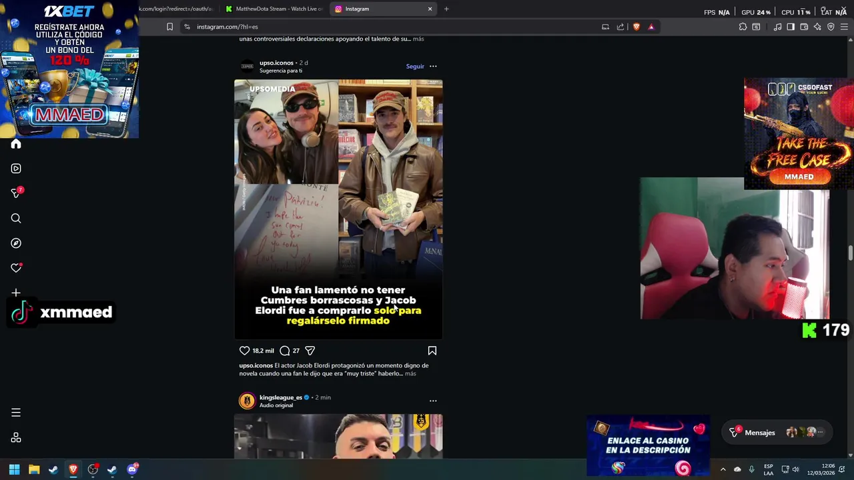Open Brave Leo AI sparkle icon
The height and width of the screenshot is (480, 854).
click(817, 27)
